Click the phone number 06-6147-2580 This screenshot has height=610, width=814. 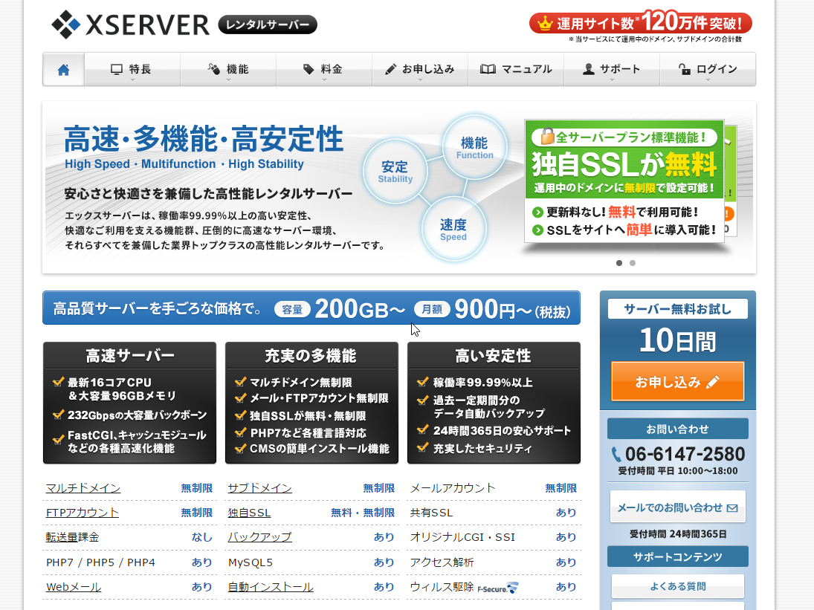(685, 455)
